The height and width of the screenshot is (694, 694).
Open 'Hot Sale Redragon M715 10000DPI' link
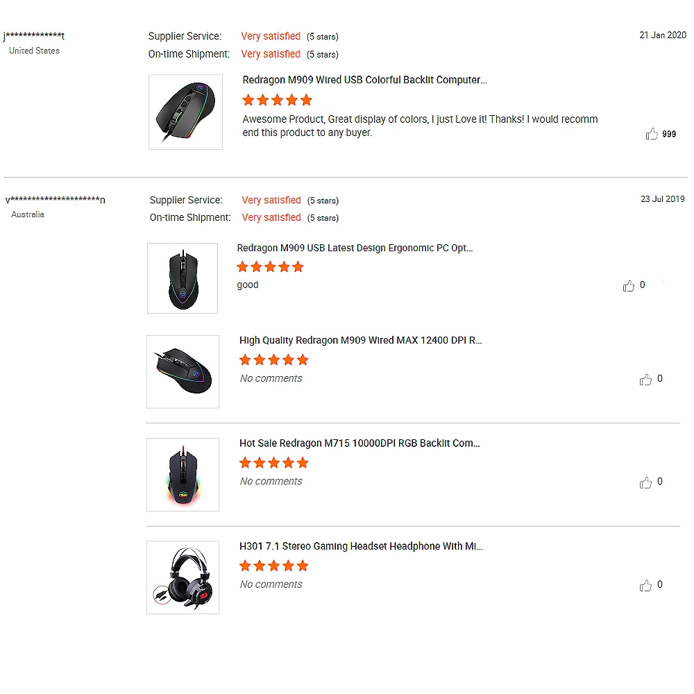359,443
